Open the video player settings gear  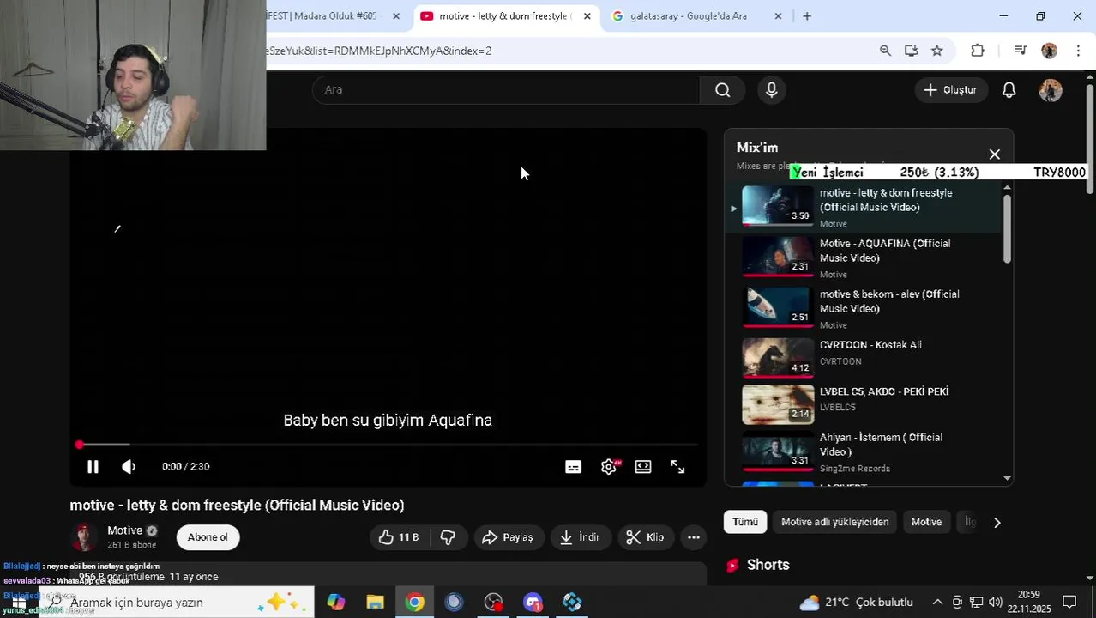pyautogui.click(x=609, y=467)
